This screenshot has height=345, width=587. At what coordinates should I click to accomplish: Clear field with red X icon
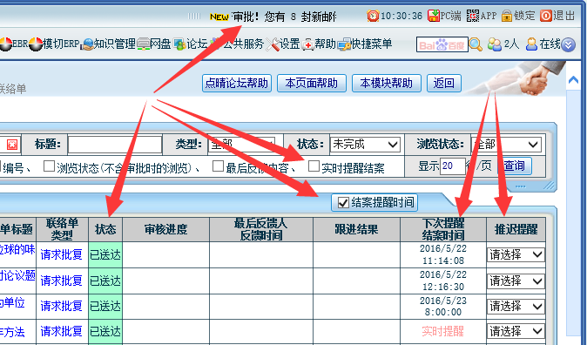(12, 145)
